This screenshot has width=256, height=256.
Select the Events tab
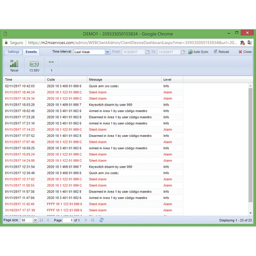(31, 52)
